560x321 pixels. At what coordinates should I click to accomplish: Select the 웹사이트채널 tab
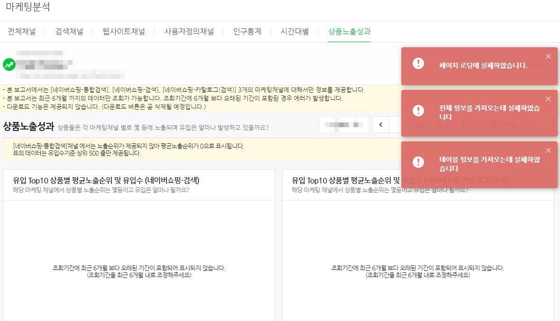[x=124, y=32]
